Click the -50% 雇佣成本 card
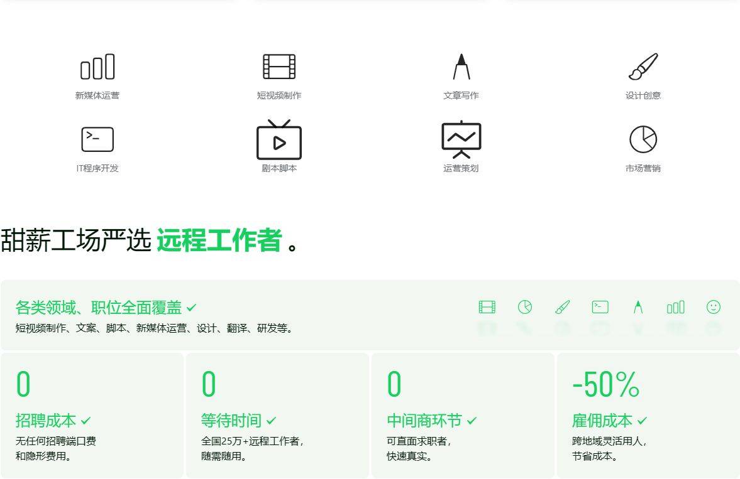 coord(648,416)
